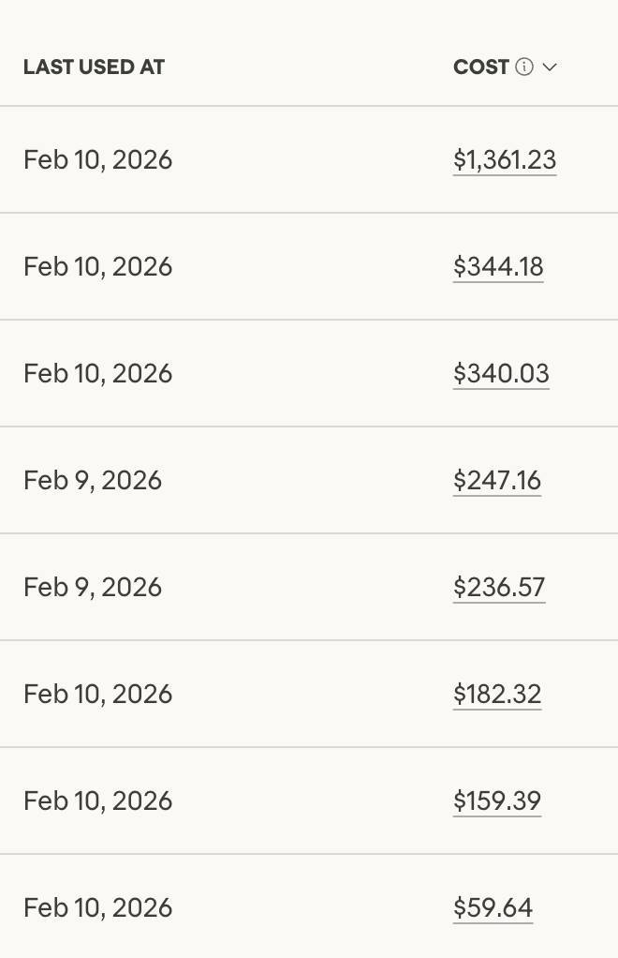Image resolution: width=618 pixels, height=958 pixels.
Task: Select the date in the $340.03 row
Action: coord(97,374)
